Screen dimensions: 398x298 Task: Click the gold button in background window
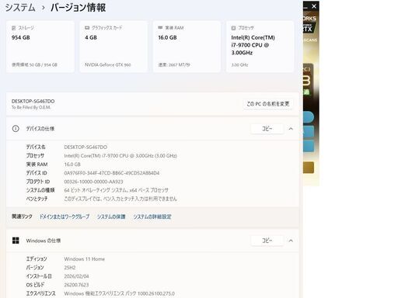point(309,168)
